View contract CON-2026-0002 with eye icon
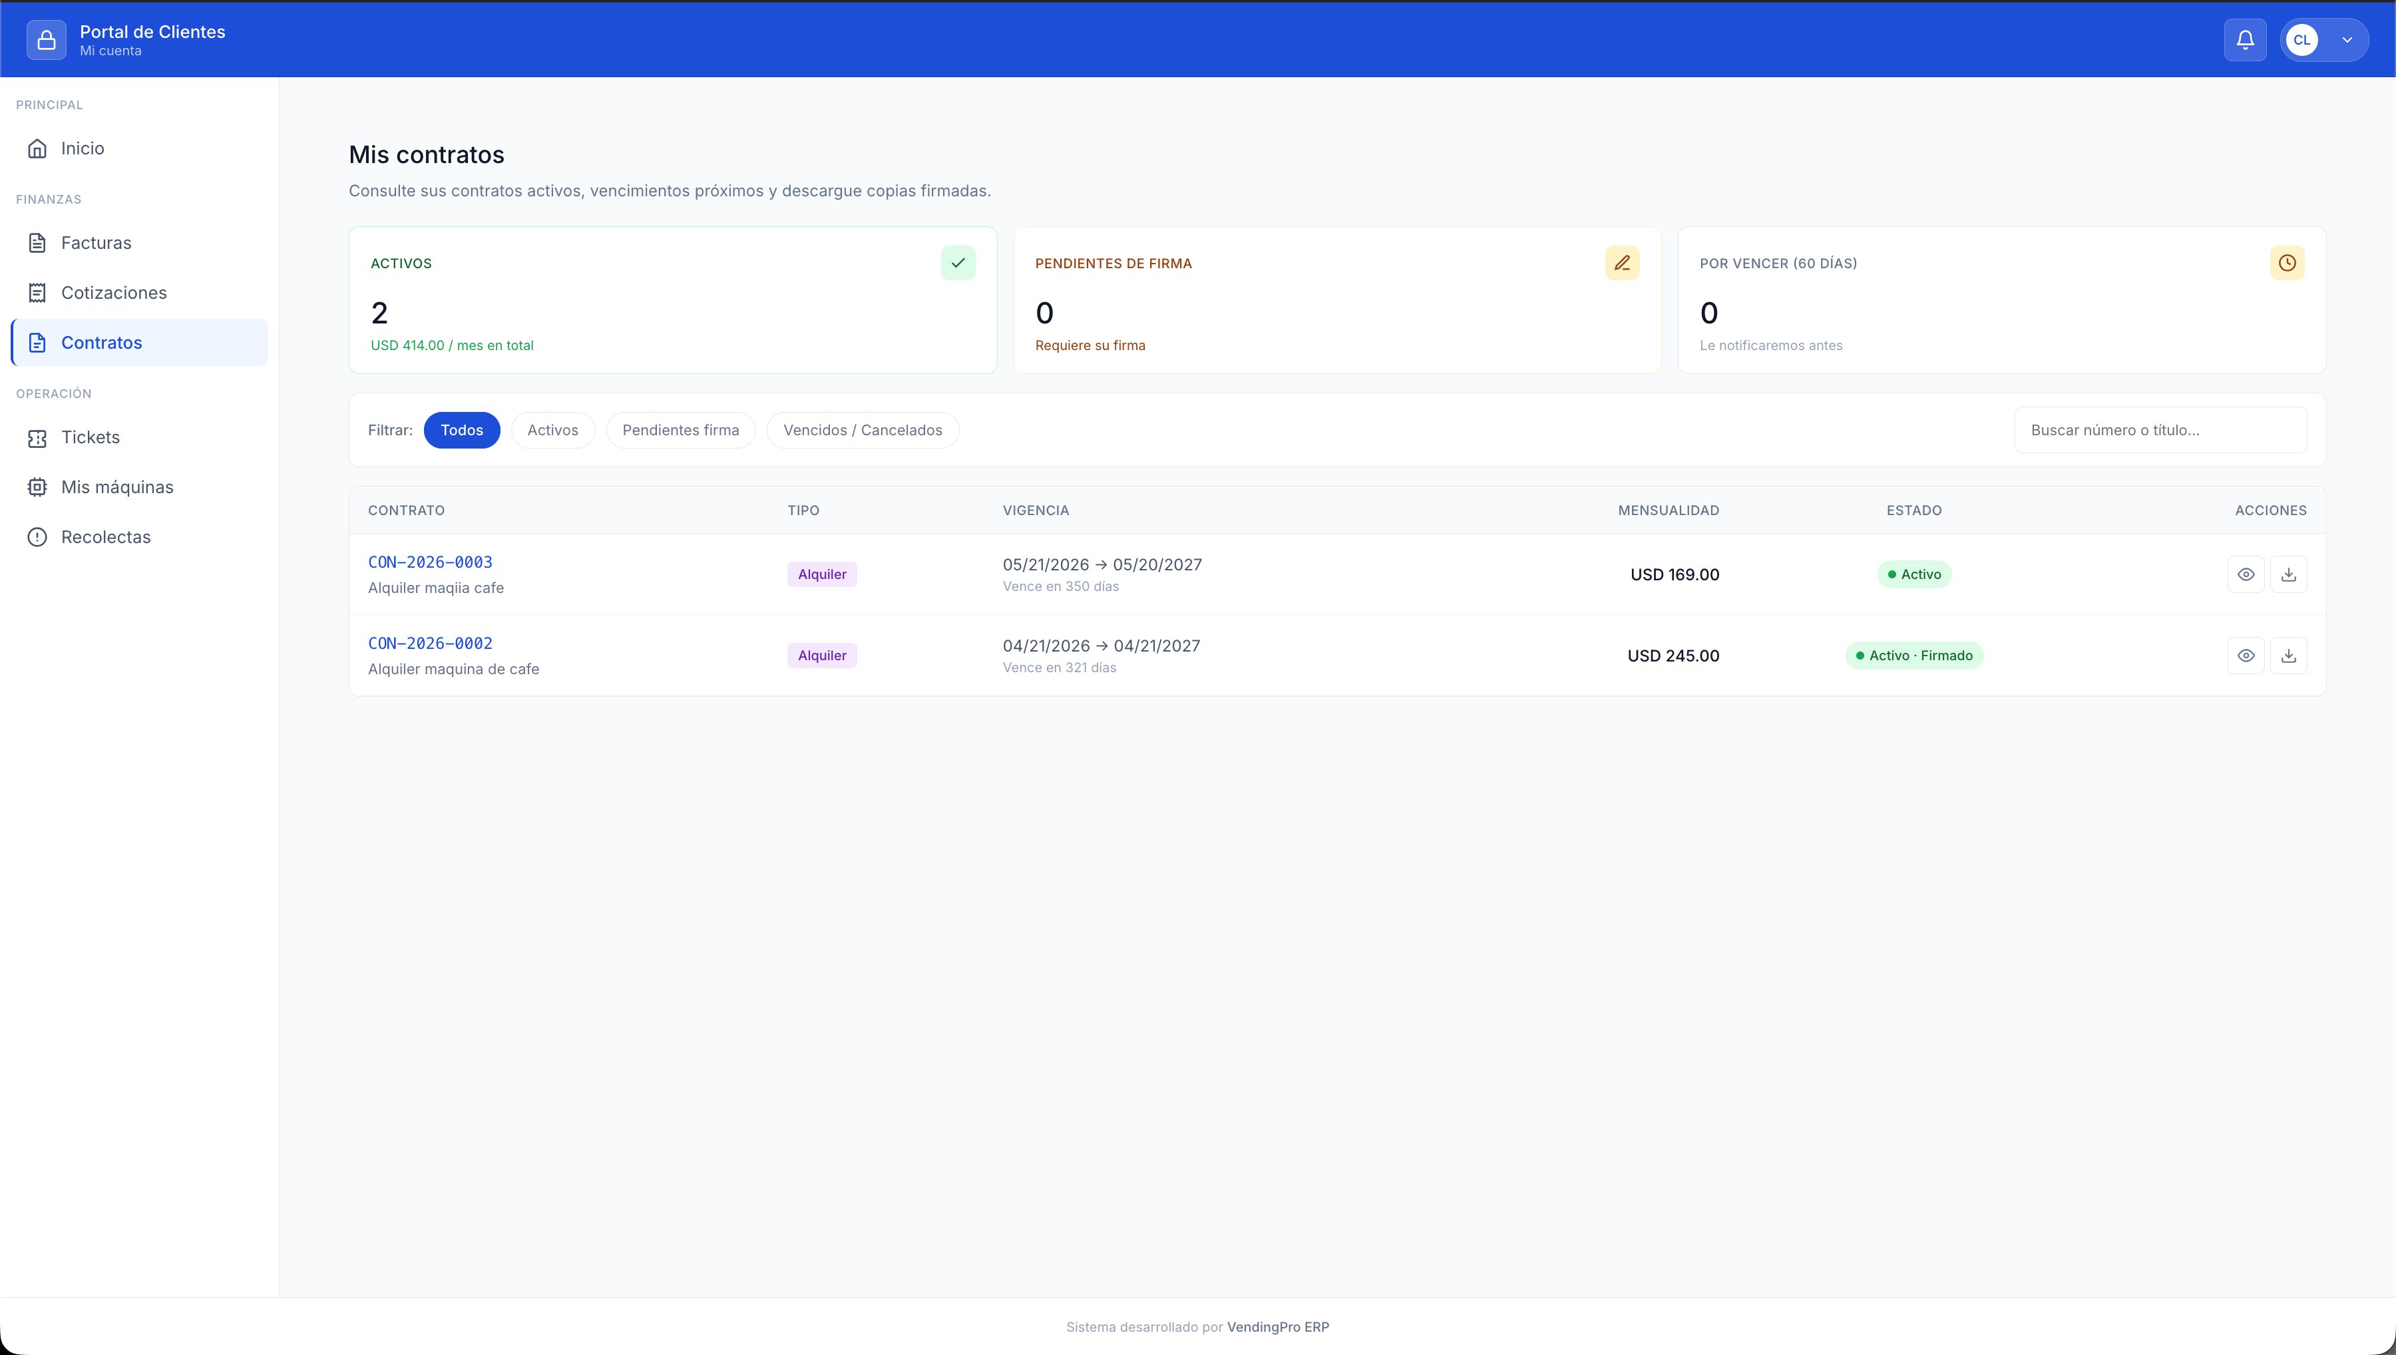 coord(2246,655)
